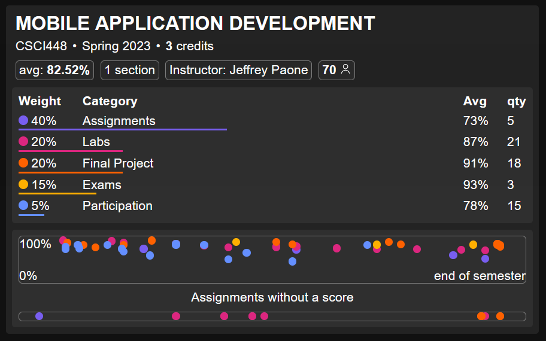The image size is (546, 341).
Task: Click the Mobile Application Development title
Action: click(195, 24)
